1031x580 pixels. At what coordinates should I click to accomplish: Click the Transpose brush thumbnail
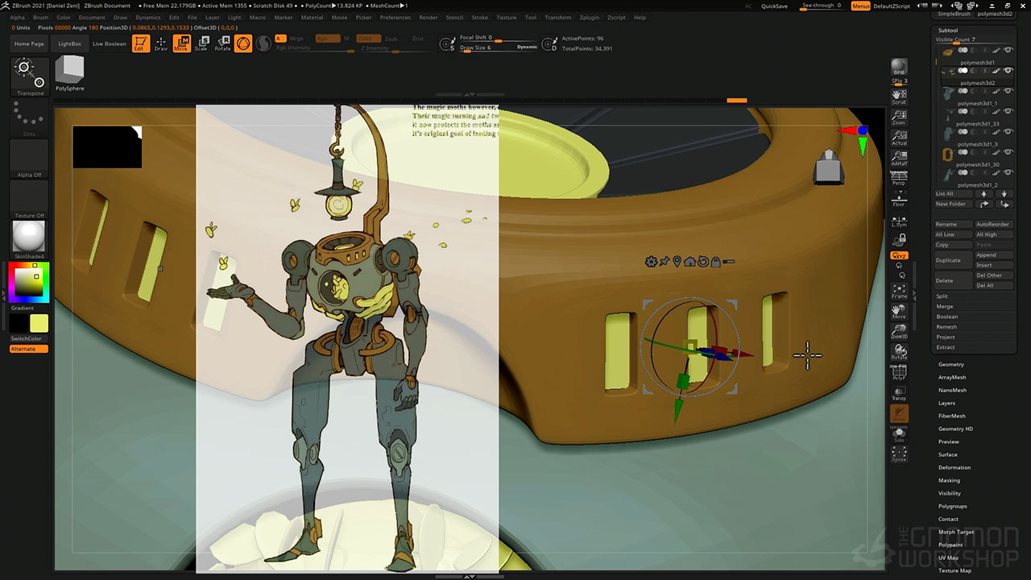(31, 76)
